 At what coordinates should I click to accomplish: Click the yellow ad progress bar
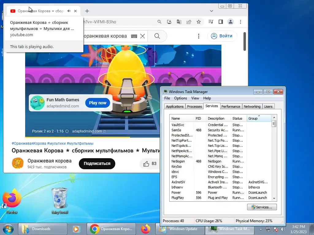(x=78, y=137)
